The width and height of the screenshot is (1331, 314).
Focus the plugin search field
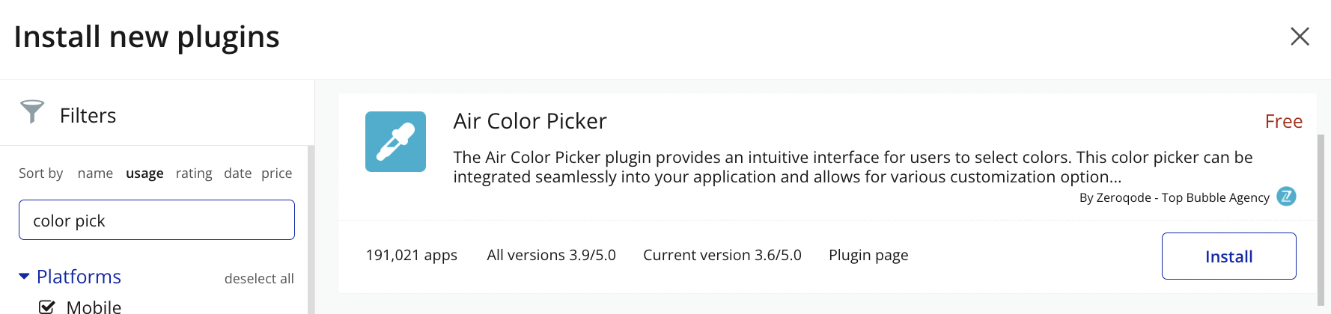point(156,220)
